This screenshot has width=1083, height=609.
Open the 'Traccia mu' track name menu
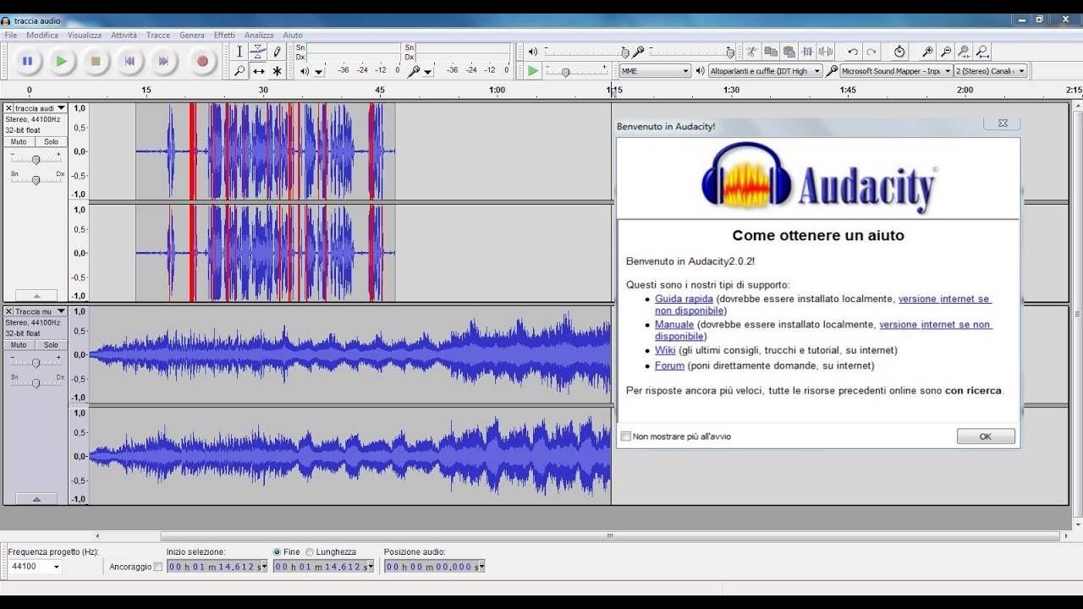pyautogui.click(x=41, y=311)
